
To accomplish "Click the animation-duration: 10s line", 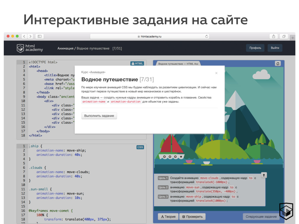I will [x=59, y=198].
